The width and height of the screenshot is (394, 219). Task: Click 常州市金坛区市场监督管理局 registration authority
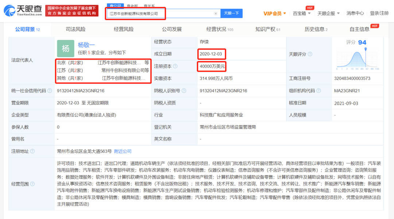pyautogui.click(x=228, y=127)
